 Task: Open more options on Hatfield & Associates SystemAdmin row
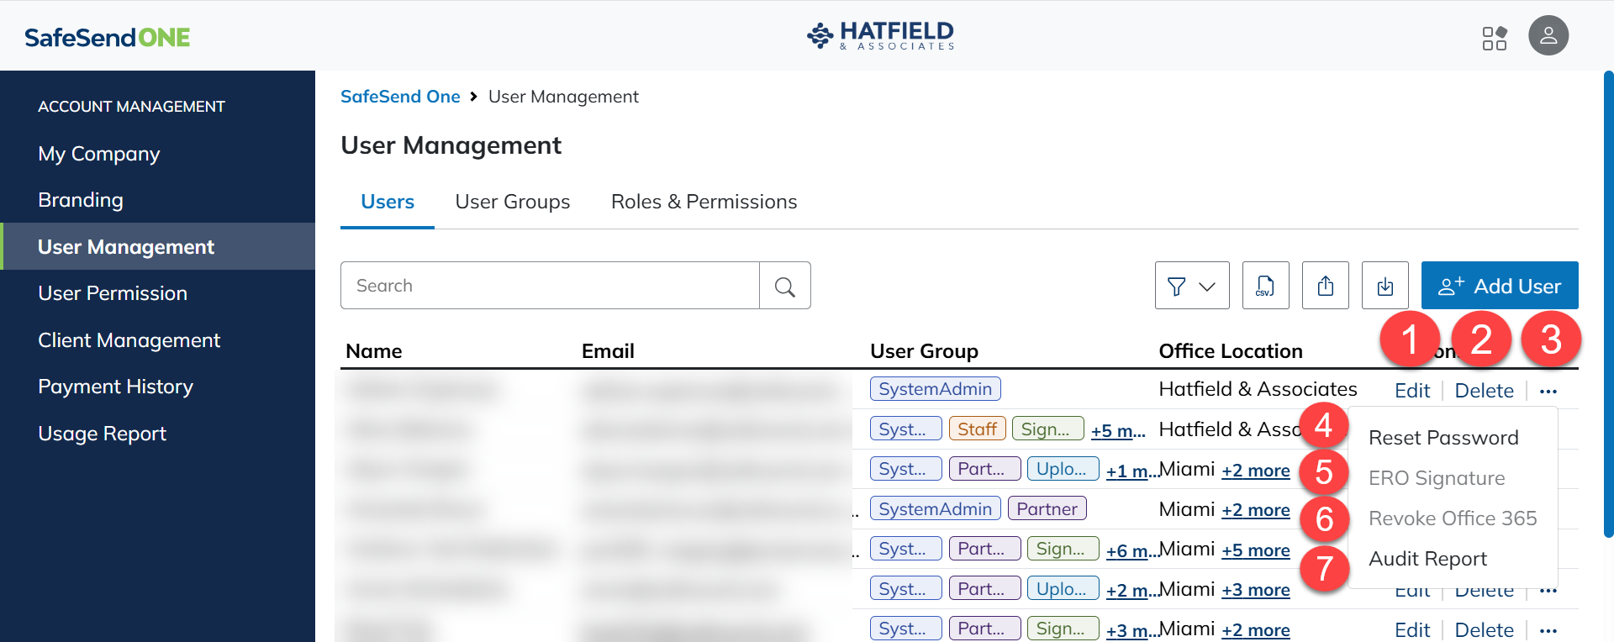coord(1548,391)
